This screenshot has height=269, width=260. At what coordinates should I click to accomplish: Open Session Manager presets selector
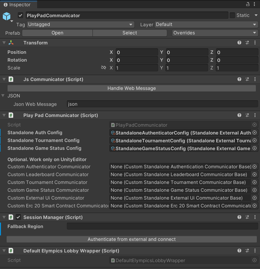point(247,217)
